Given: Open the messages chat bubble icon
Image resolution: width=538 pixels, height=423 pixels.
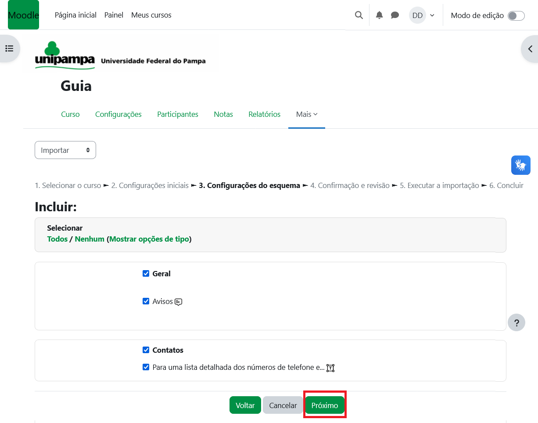Looking at the screenshot, I should [395, 15].
